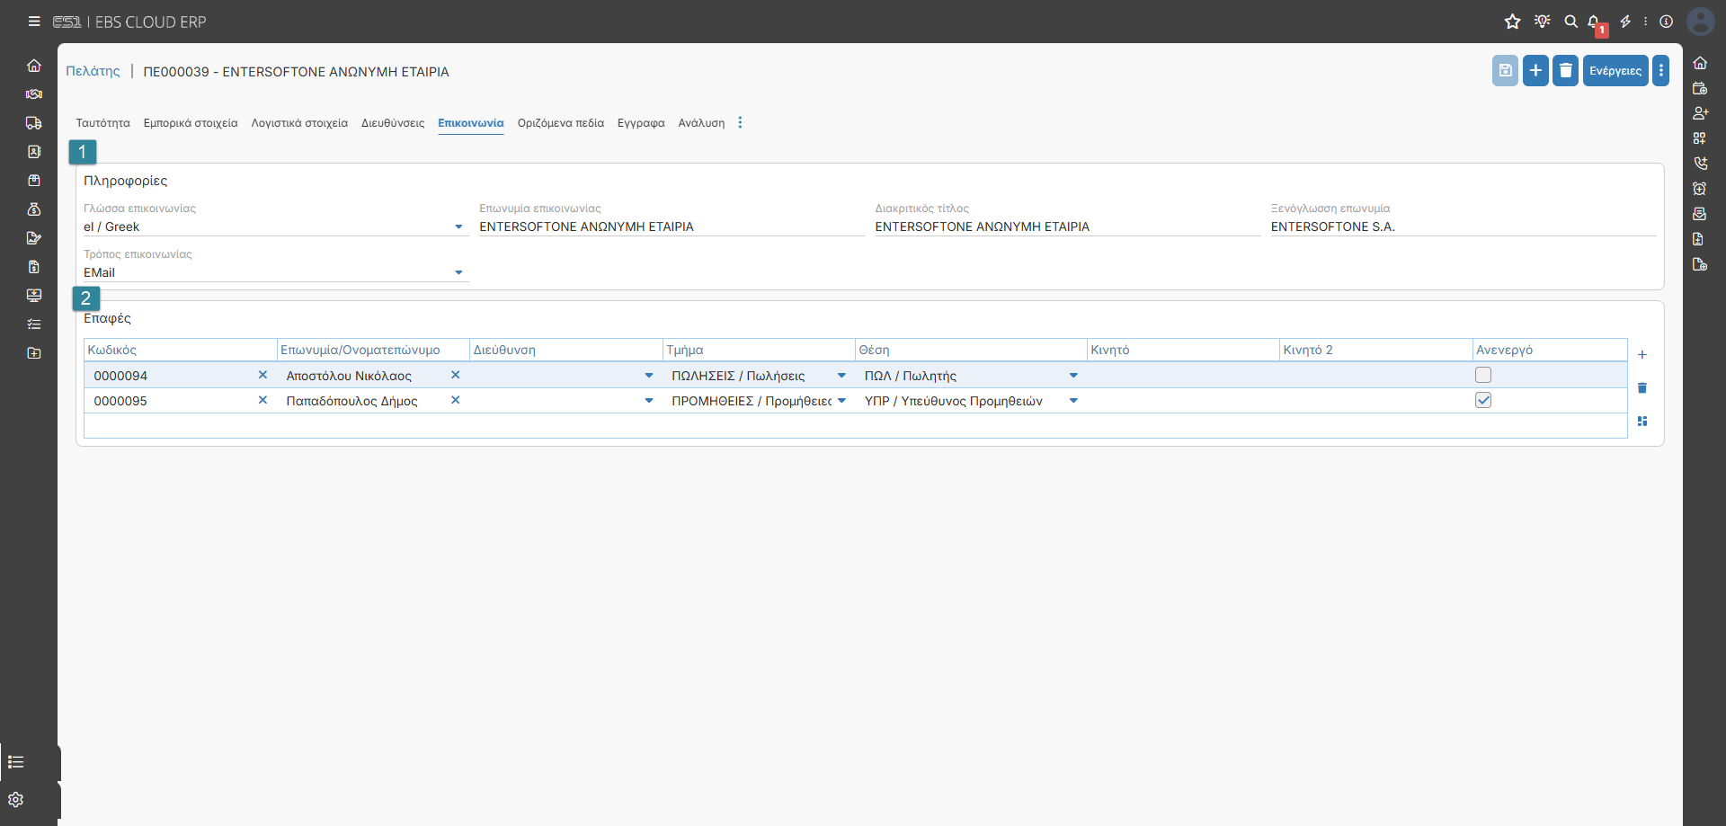
Task: Click the lightning quick actions icon
Action: pyautogui.click(x=1625, y=22)
